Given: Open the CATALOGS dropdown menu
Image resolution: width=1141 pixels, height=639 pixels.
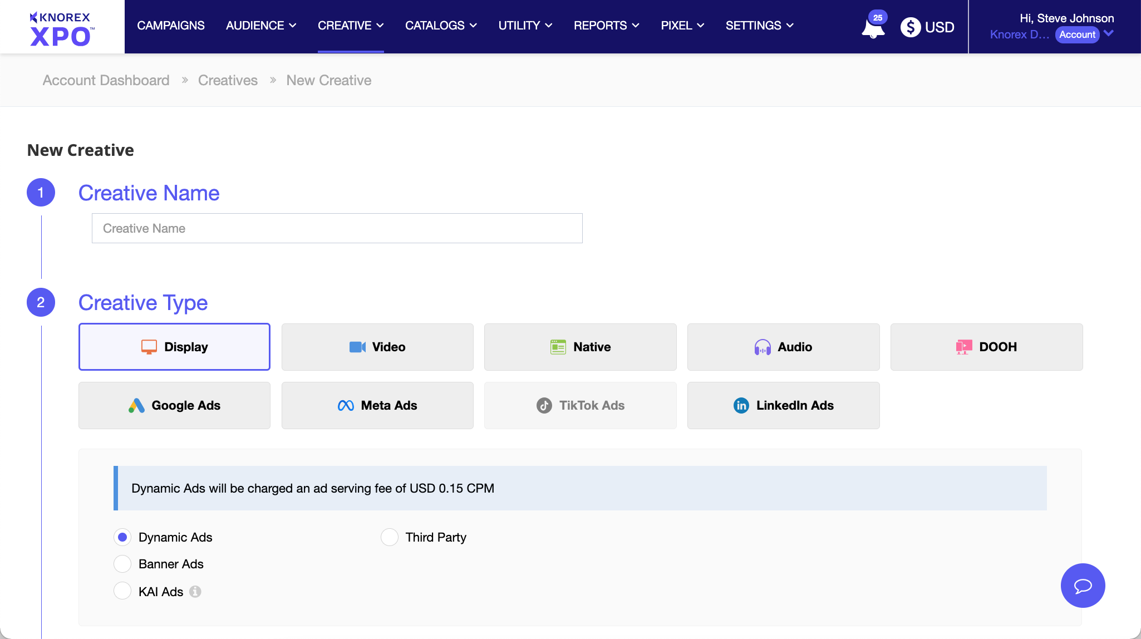Looking at the screenshot, I should point(441,26).
